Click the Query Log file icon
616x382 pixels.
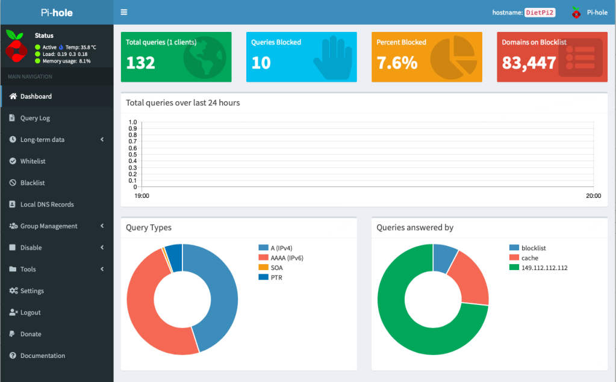[x=13, y=118]
